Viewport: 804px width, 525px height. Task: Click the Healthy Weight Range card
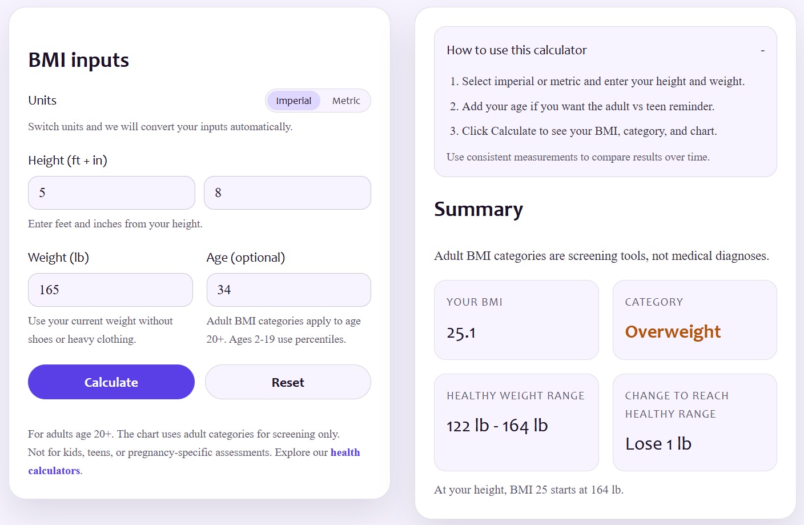point(516,423)
